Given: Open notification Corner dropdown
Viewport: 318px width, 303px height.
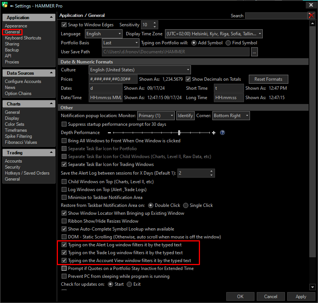Looking at the screenshot, I should [x=231, y=116].
